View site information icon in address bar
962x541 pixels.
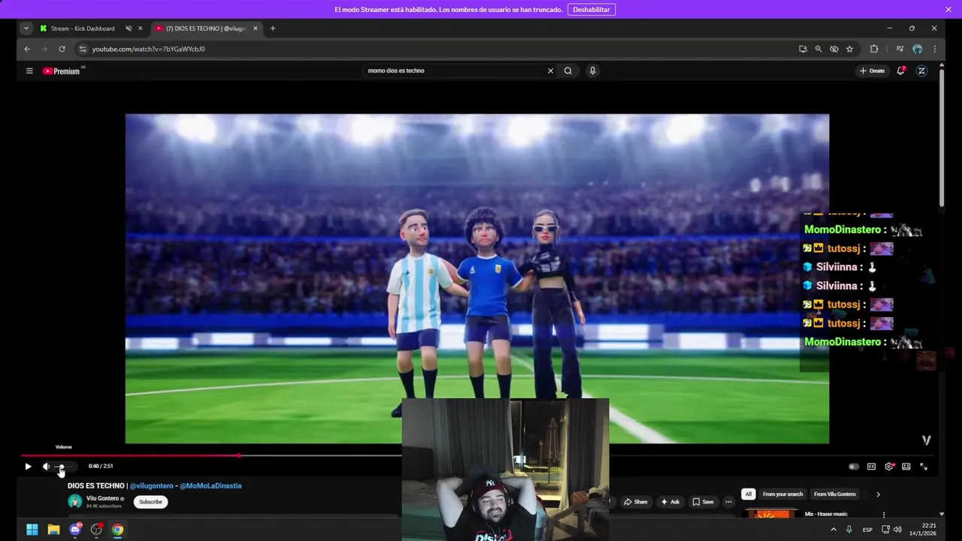[x=83, y=49]
